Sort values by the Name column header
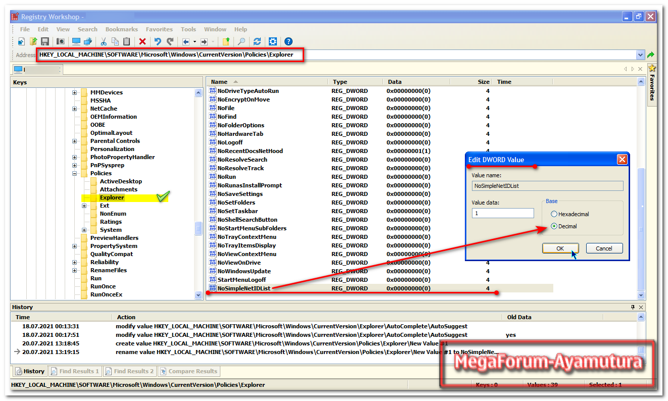Image resolution: width=668 pixels, height=401 pixels. pyautogui.click(x=267, y=82)
